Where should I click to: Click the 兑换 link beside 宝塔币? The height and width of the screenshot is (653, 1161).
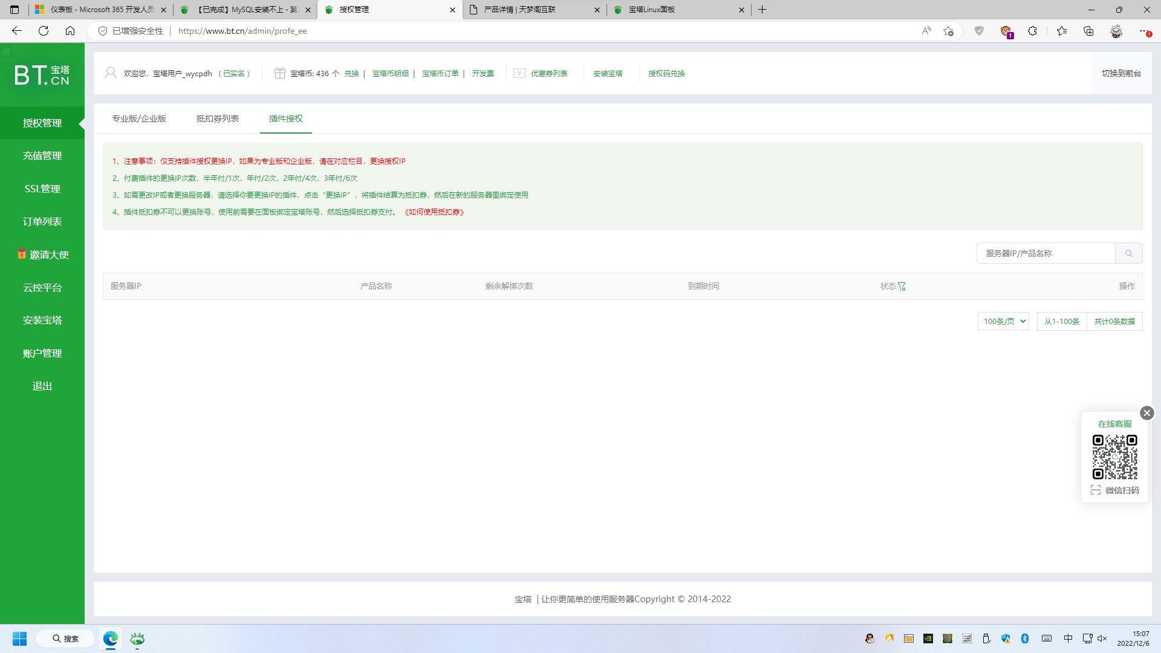(351, 73)
